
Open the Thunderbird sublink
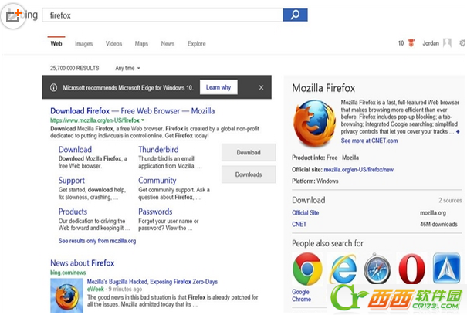pyautogui.click(x=158, y=149)
